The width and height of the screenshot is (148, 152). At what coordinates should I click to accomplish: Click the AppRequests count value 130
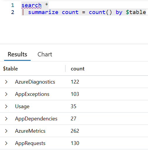(75, 143)
